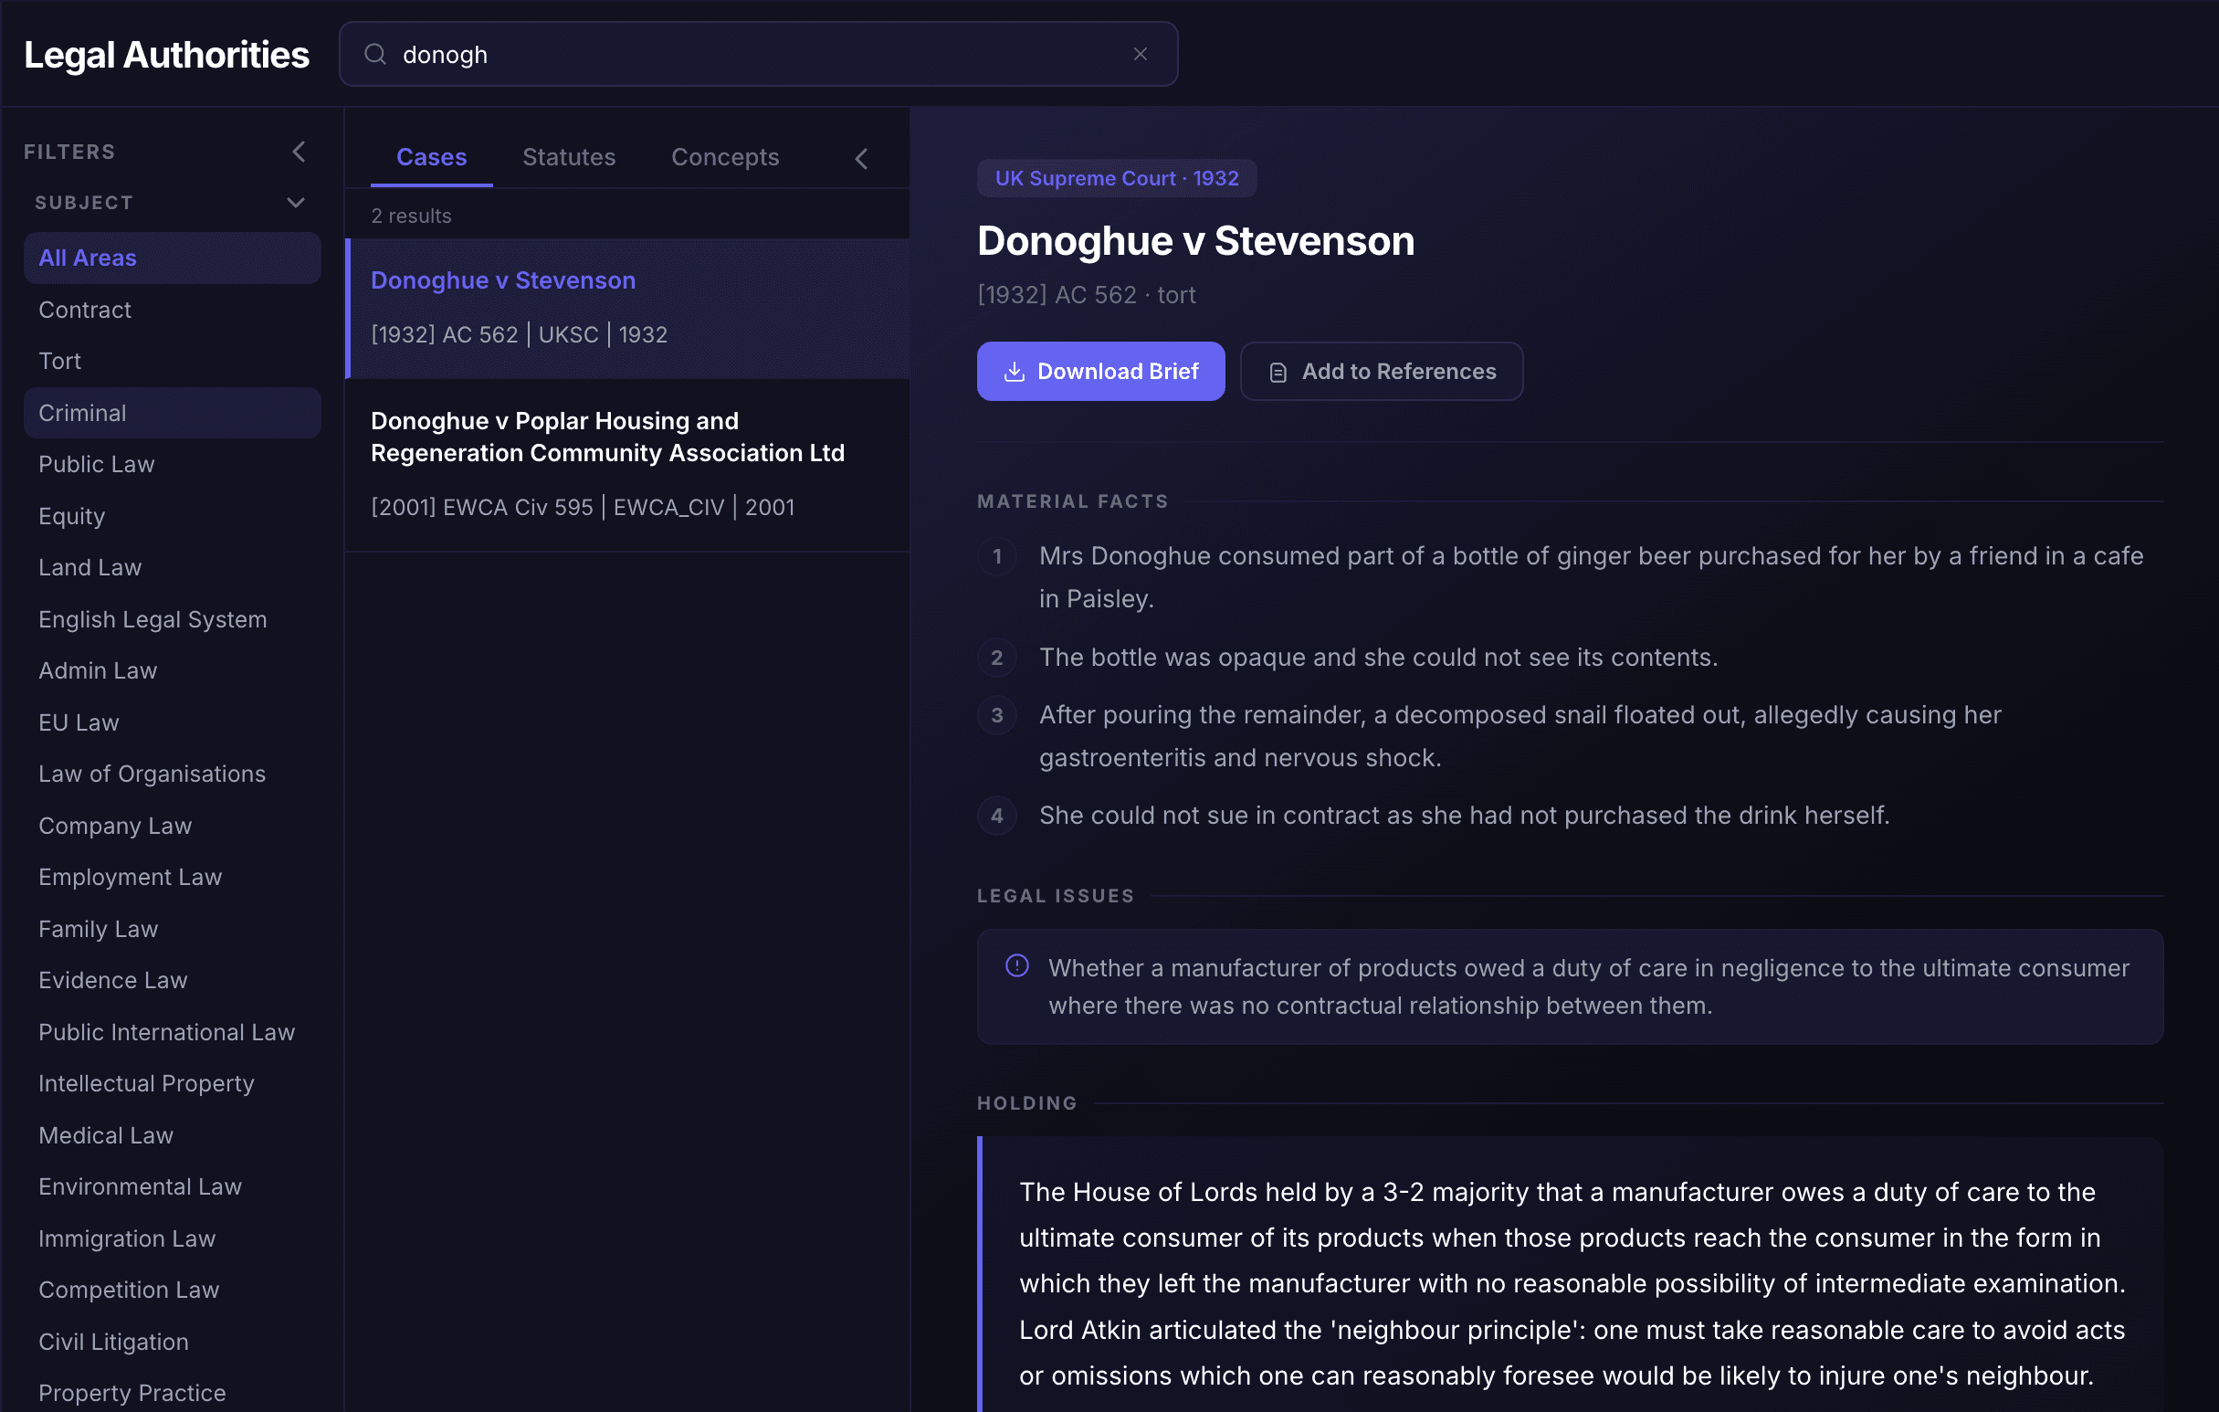2219x1412 pixels.
Task: Click the info icon in Legal Issues
Action: click(1016, 966)
